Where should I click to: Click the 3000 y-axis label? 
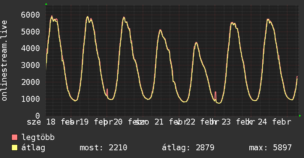coord(31,65)
